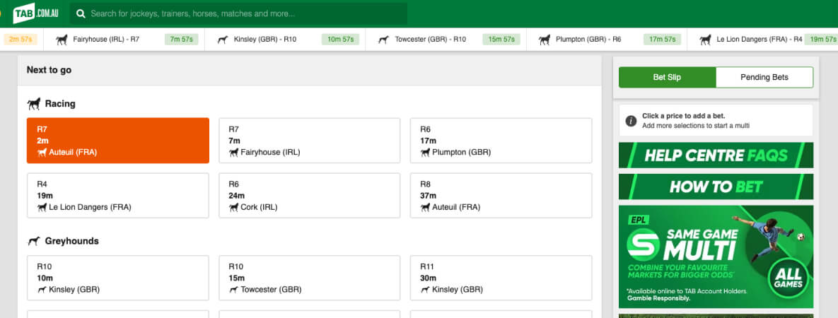Click the 17m 57s countdown badge
The width and height of the screenshot is (838, 318).
pos(662,40)
